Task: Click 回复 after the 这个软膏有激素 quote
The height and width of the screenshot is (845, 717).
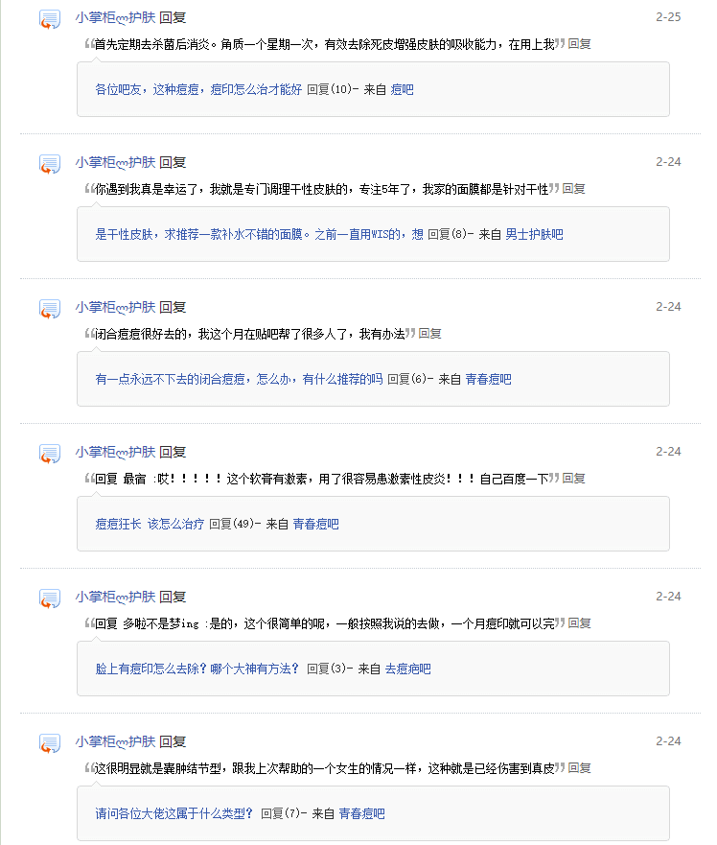Action: [573, 479]
